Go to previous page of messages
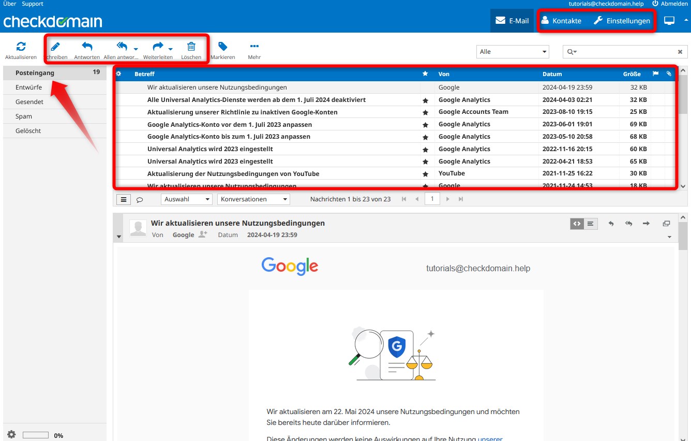Viewport: 691px width, 441px height. click(417, 199)
